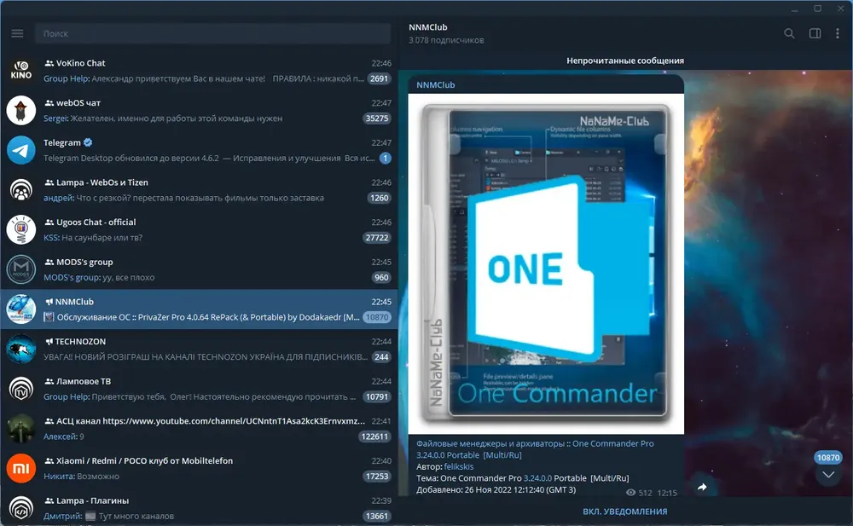Click the Telegram service avatar

click(20, 149)
